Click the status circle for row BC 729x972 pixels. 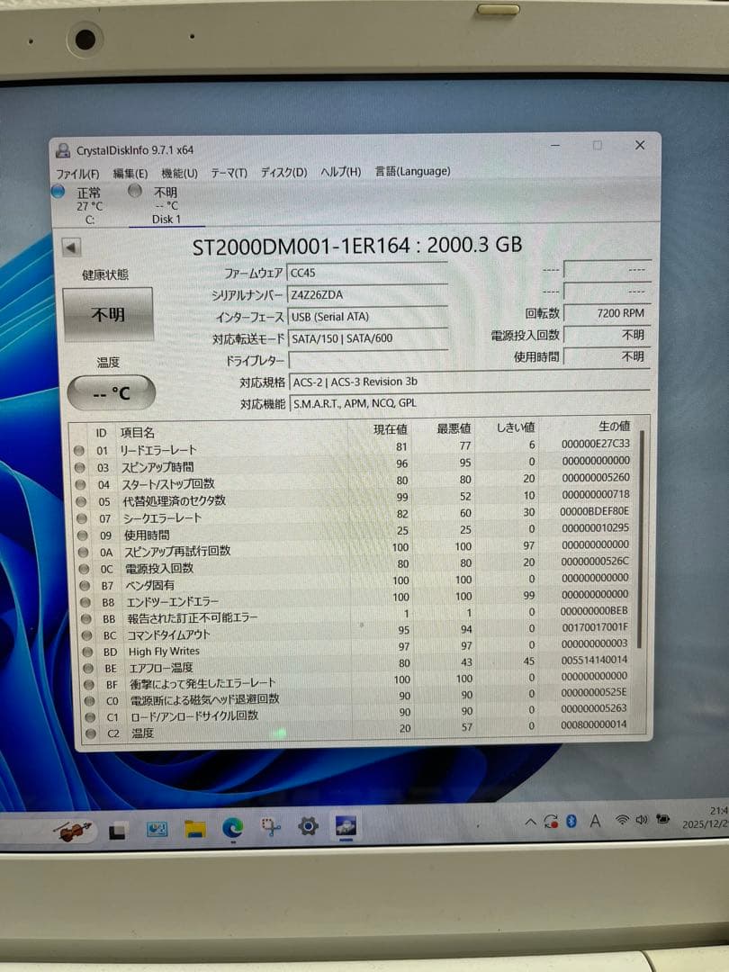[86, 635]
